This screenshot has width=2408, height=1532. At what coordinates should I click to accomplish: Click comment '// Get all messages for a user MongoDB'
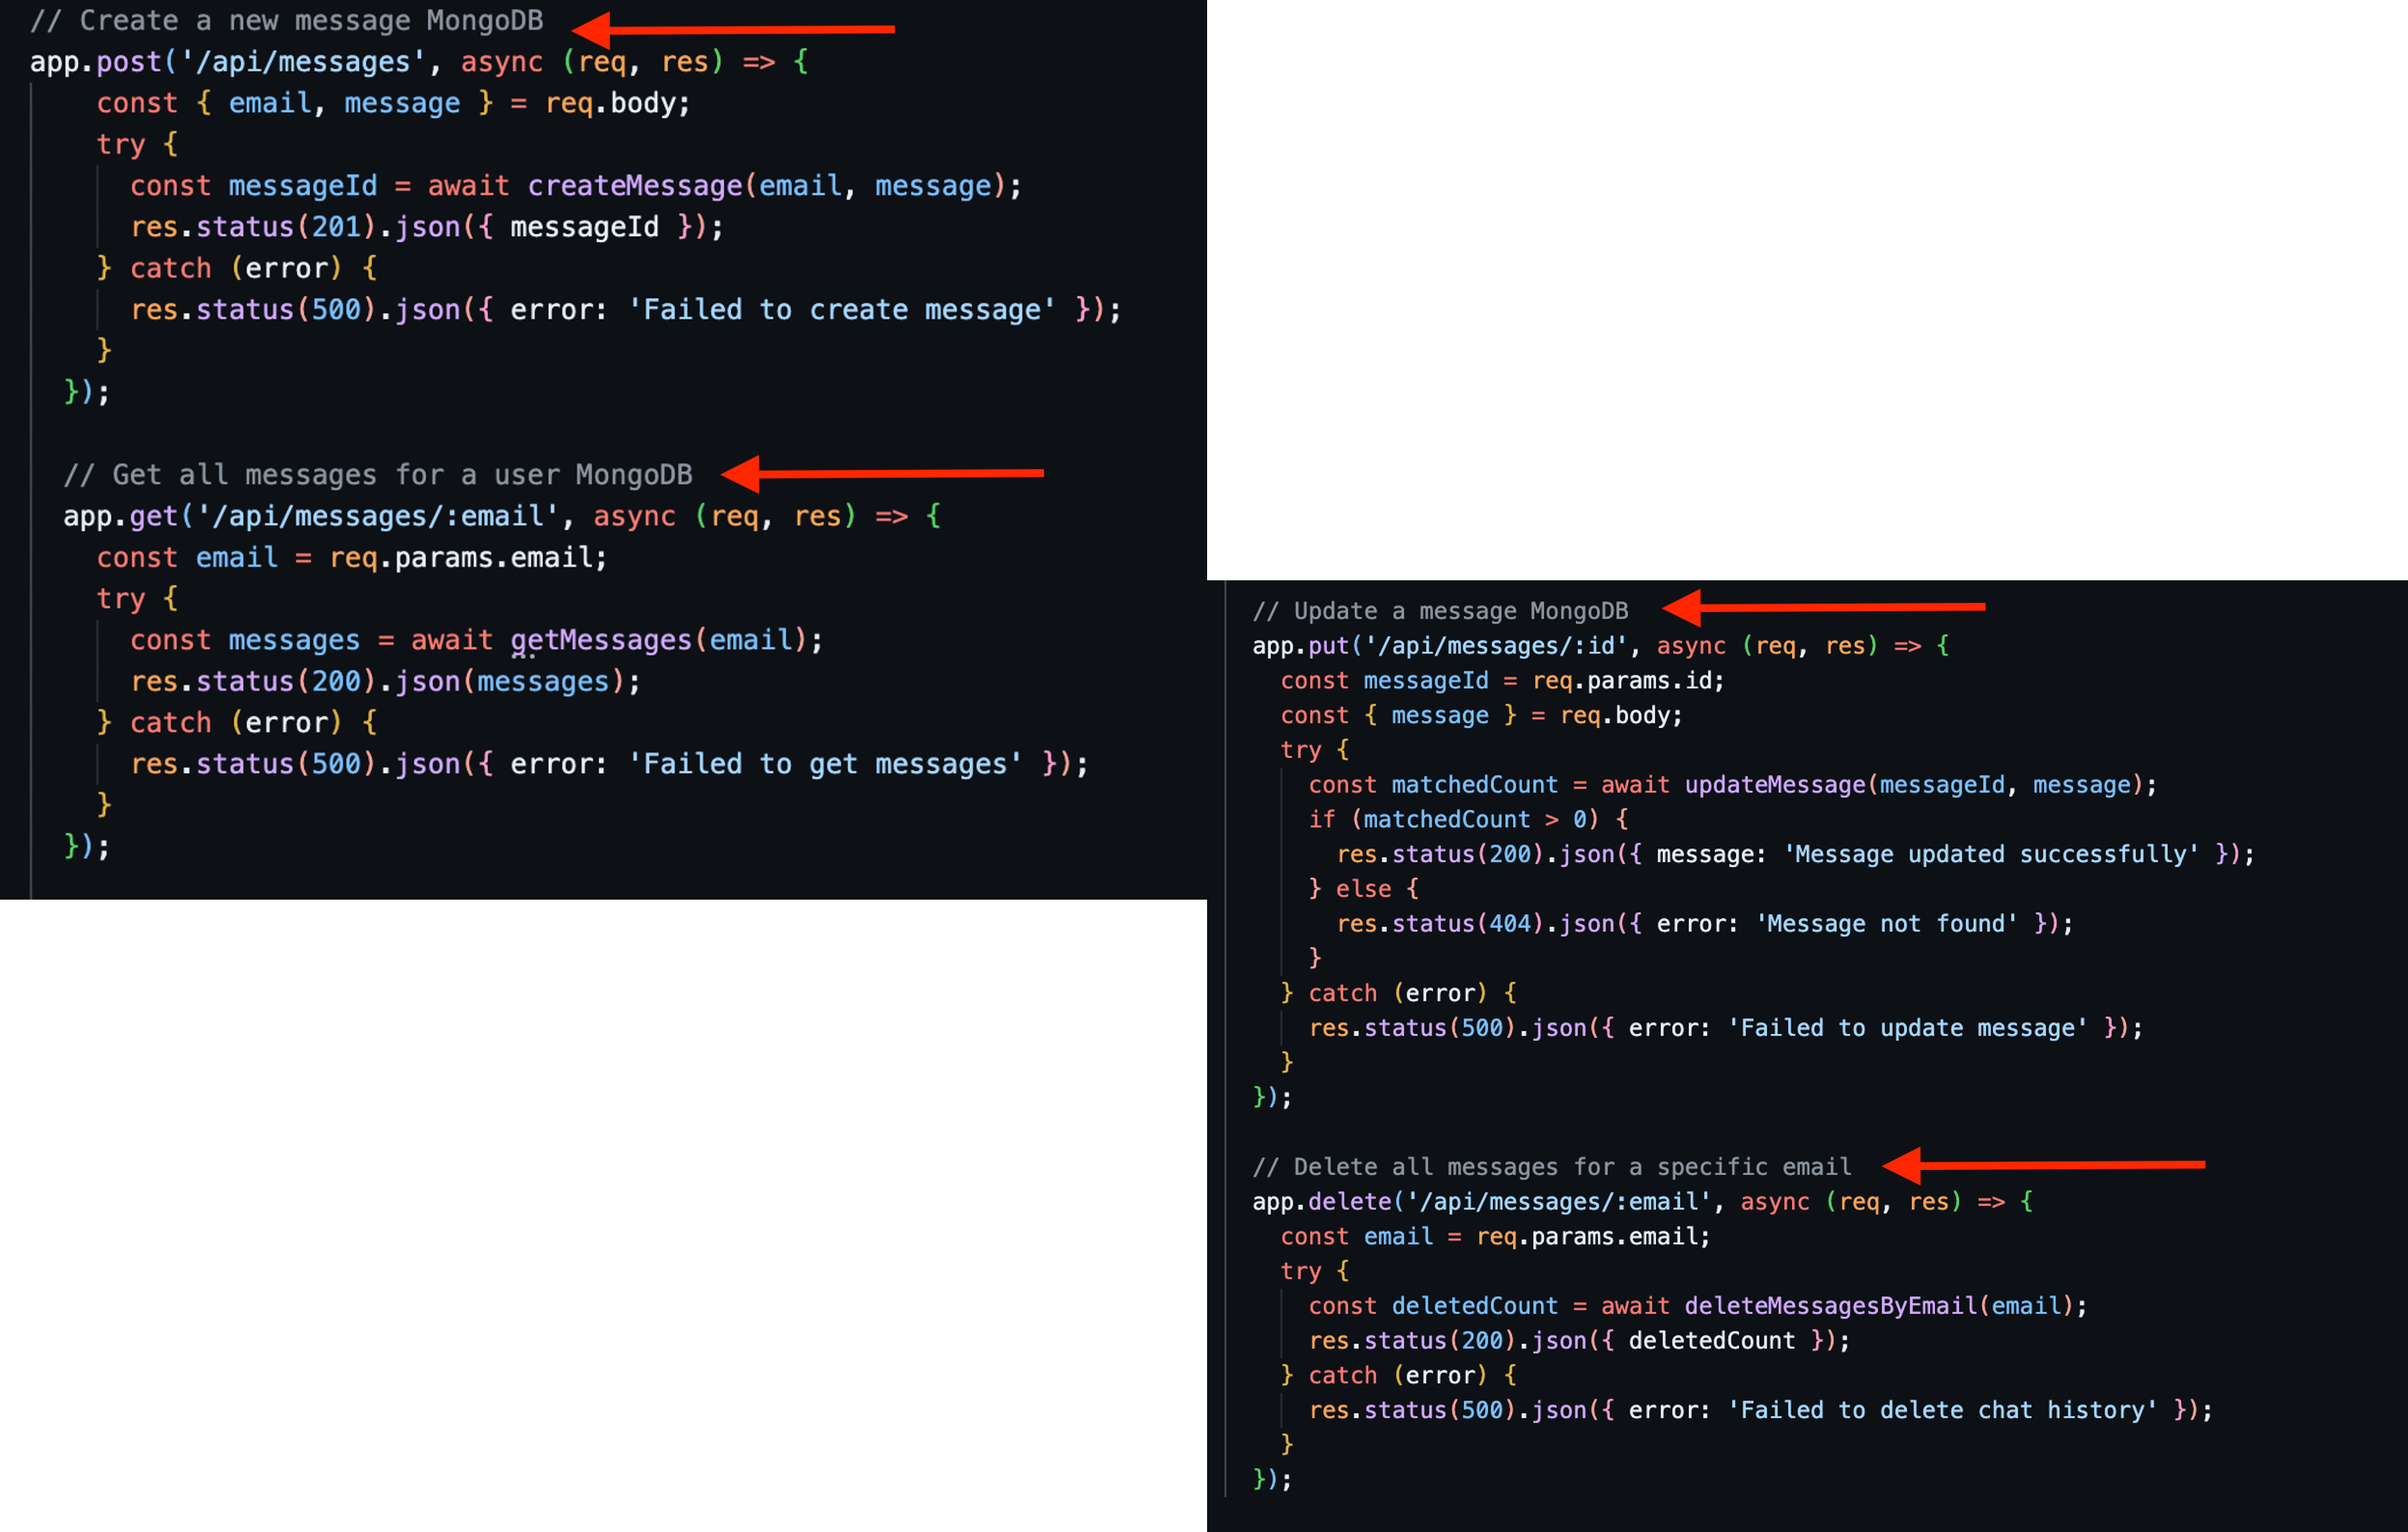click(x=378, y=475)
